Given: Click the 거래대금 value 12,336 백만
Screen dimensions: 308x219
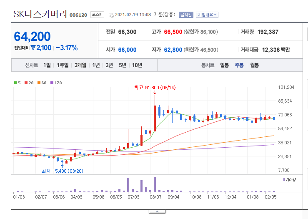Looking at the screenshot, I should pos(276,50).
